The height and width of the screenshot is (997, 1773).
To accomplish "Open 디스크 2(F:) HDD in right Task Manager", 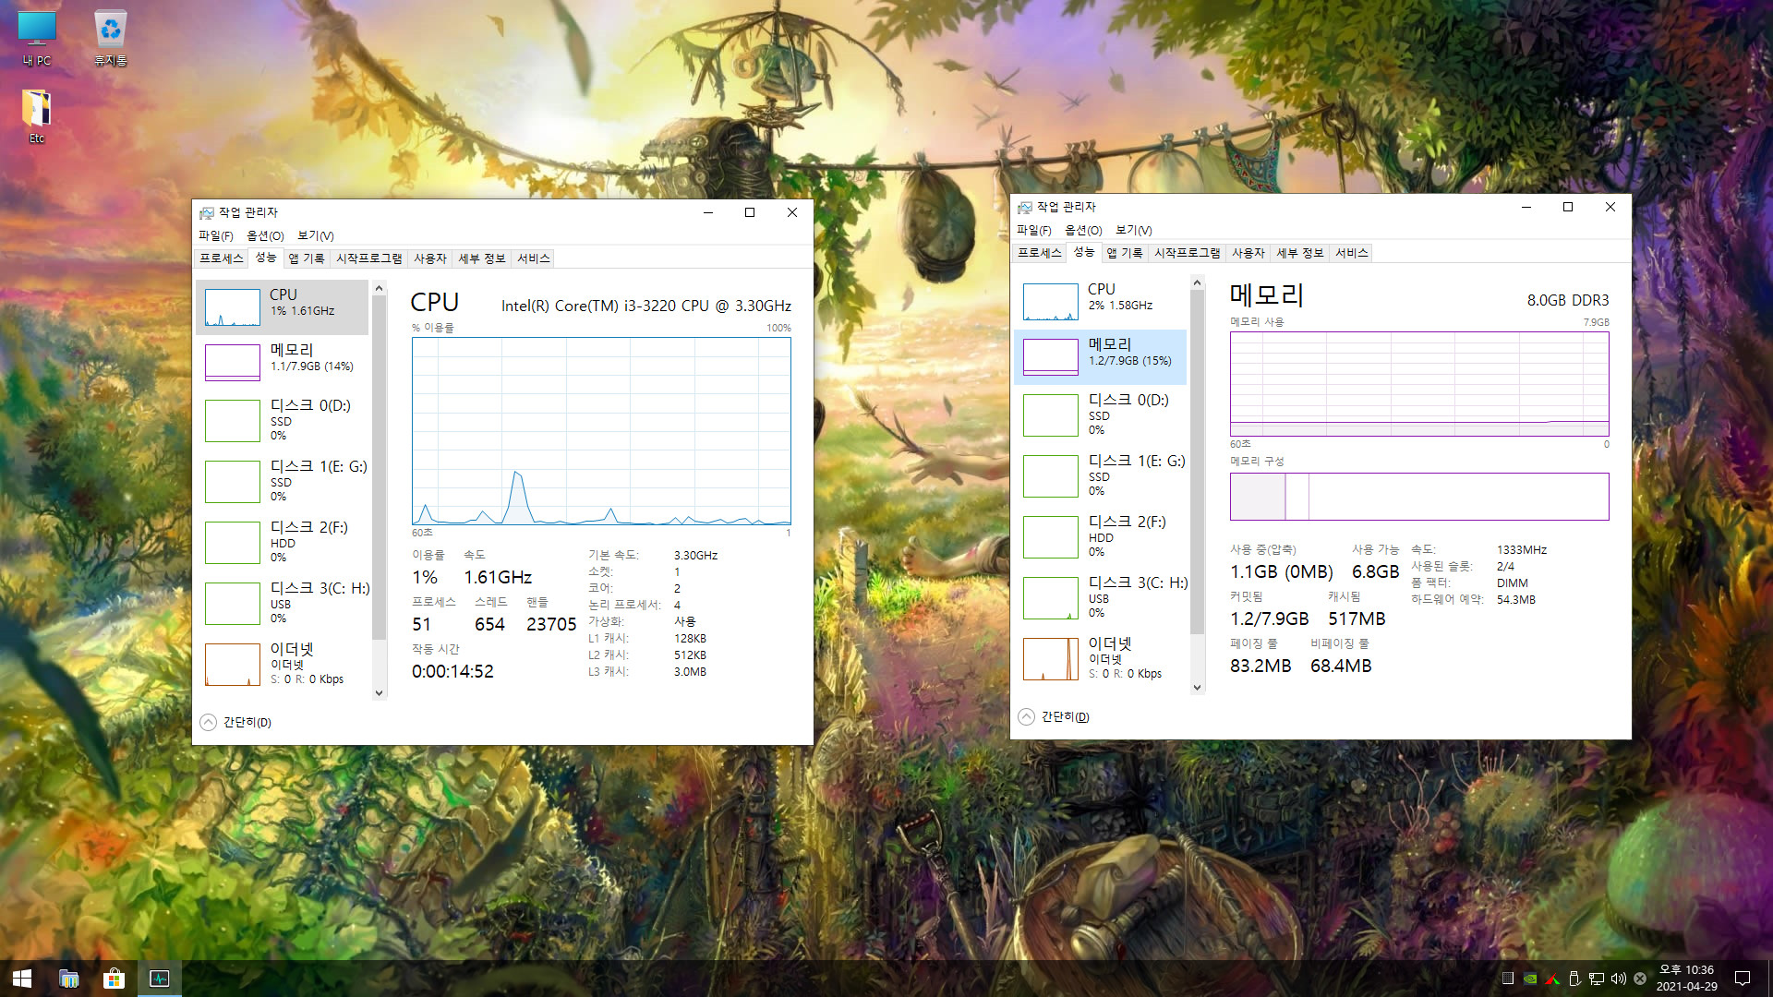I will (1101, 536).
